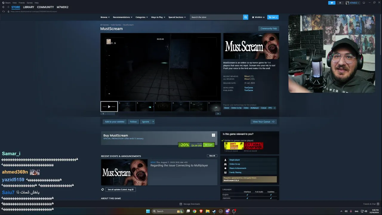Click the Ignore button

(146, 122)
